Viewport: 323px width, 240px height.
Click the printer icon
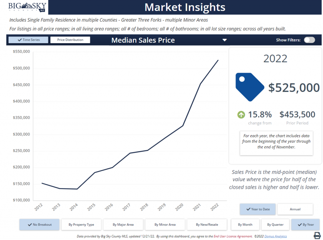point(317,236)
